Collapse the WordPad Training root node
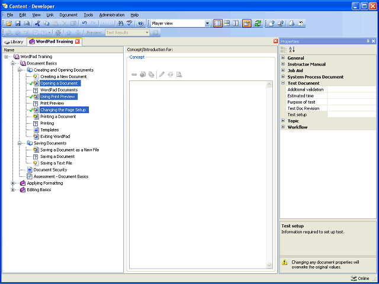379x284 pixels. (x=6, y=57)
